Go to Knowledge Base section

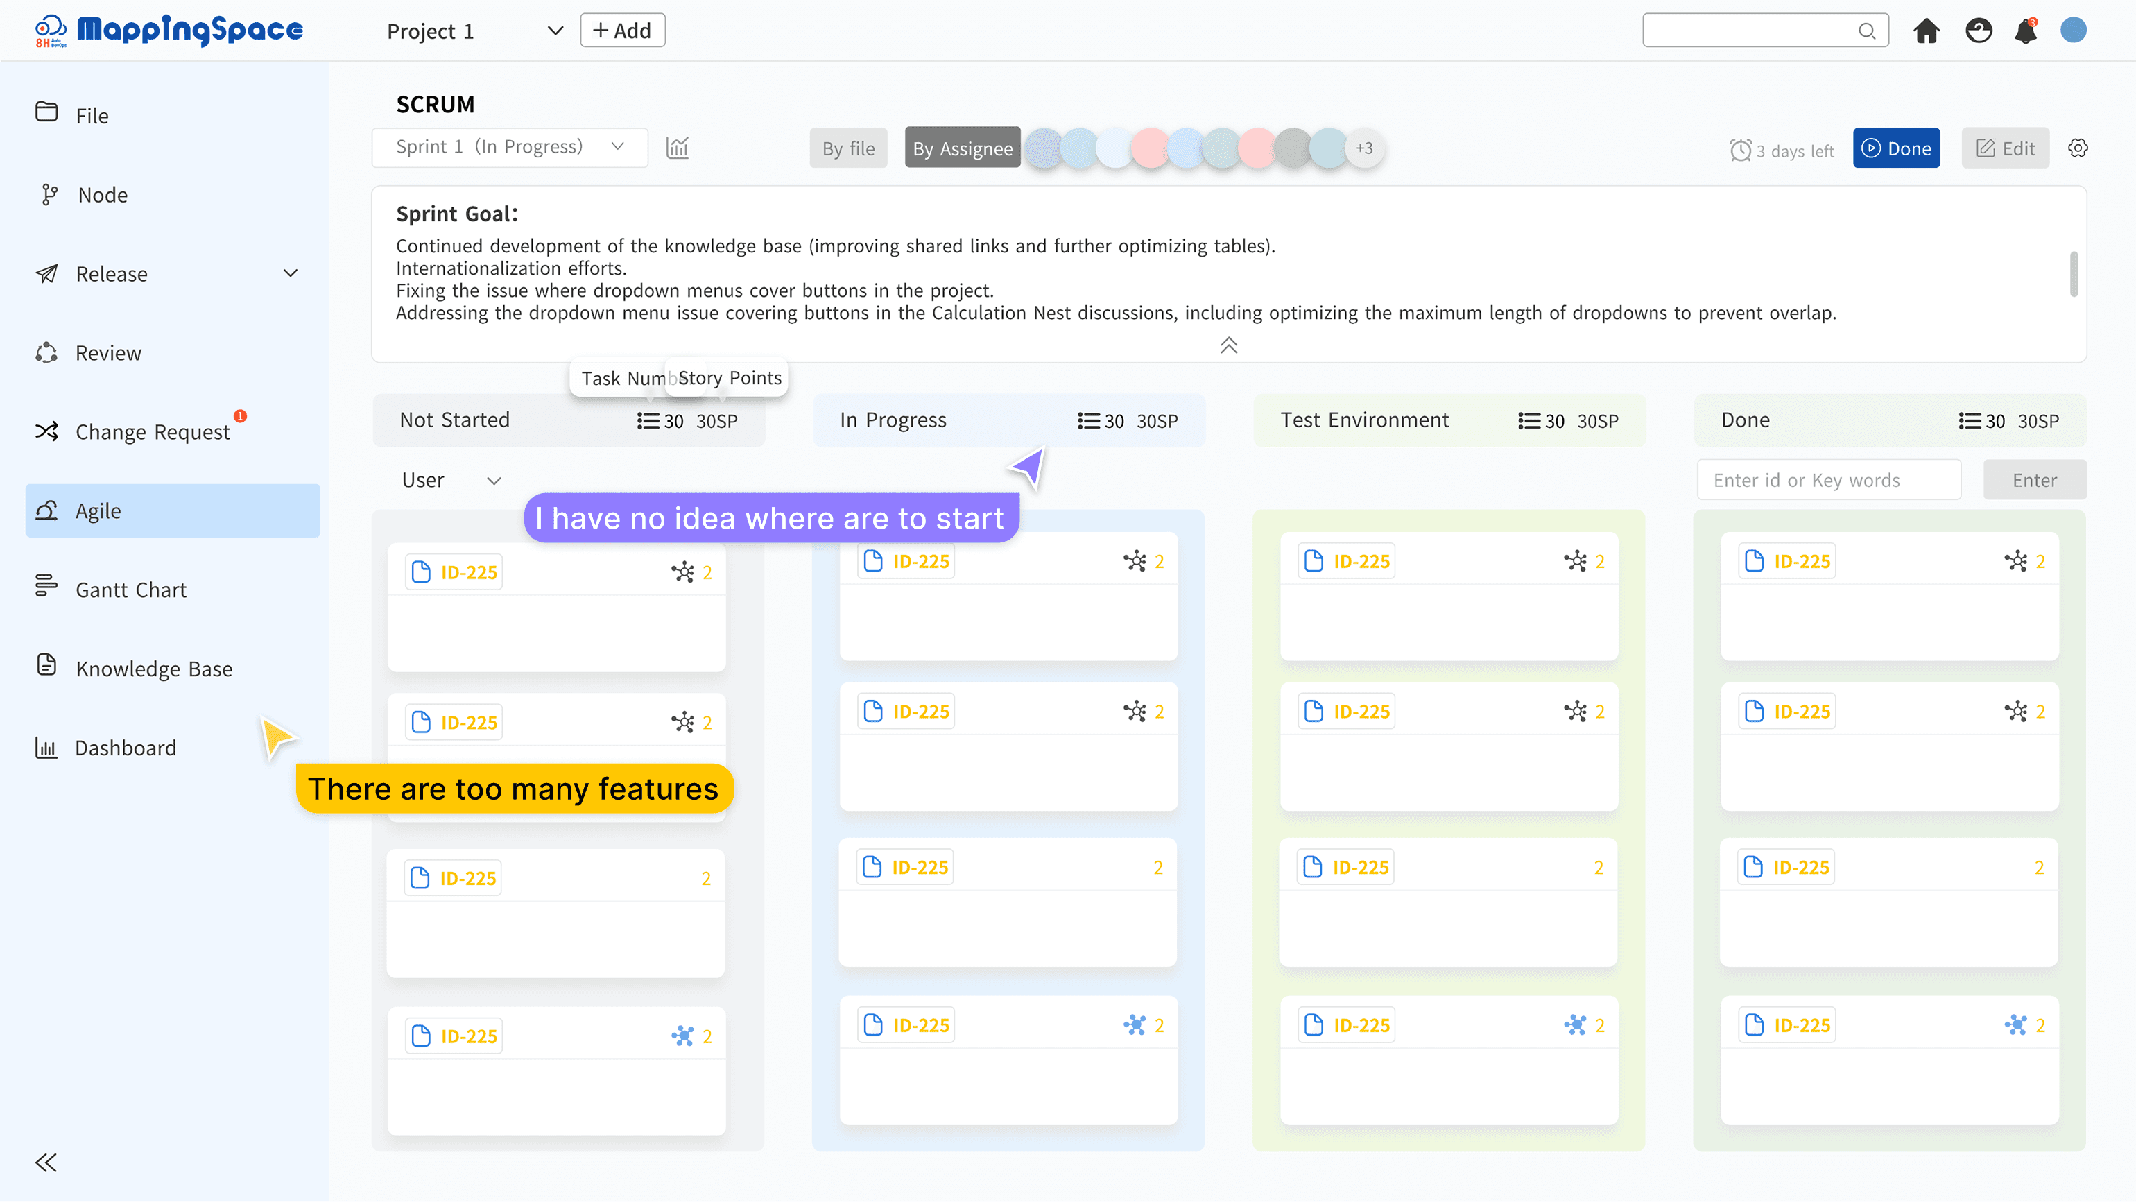click(x=153, y=669)
